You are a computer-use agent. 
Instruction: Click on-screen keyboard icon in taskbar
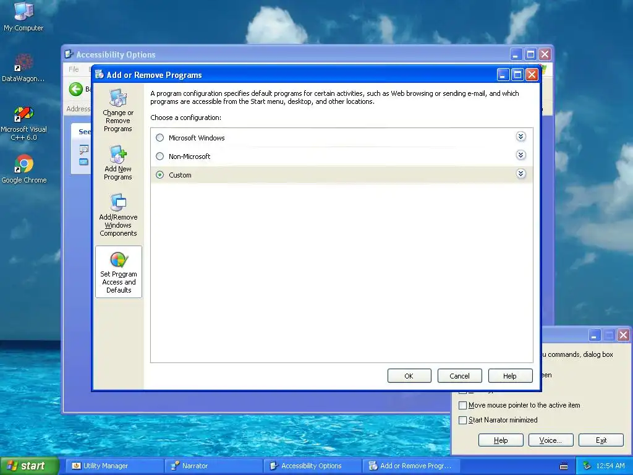[564, 466]
